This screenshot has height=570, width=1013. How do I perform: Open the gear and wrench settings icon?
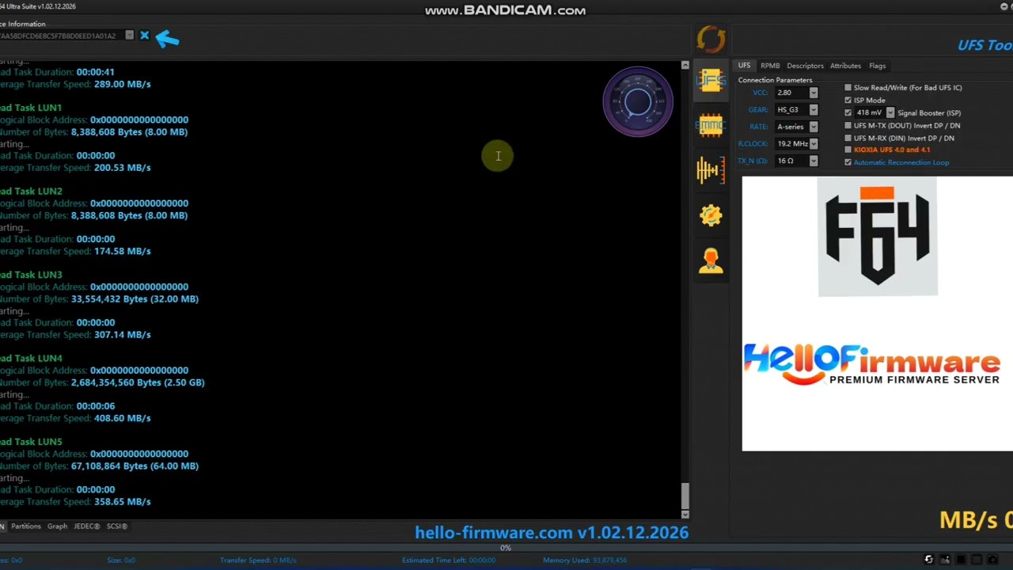711,215
